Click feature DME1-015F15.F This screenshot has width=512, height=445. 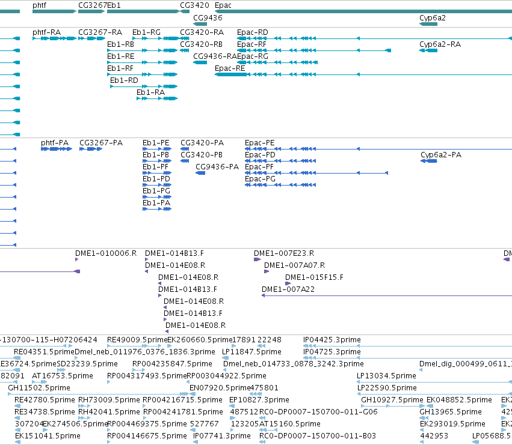click(x=288, y=283)
